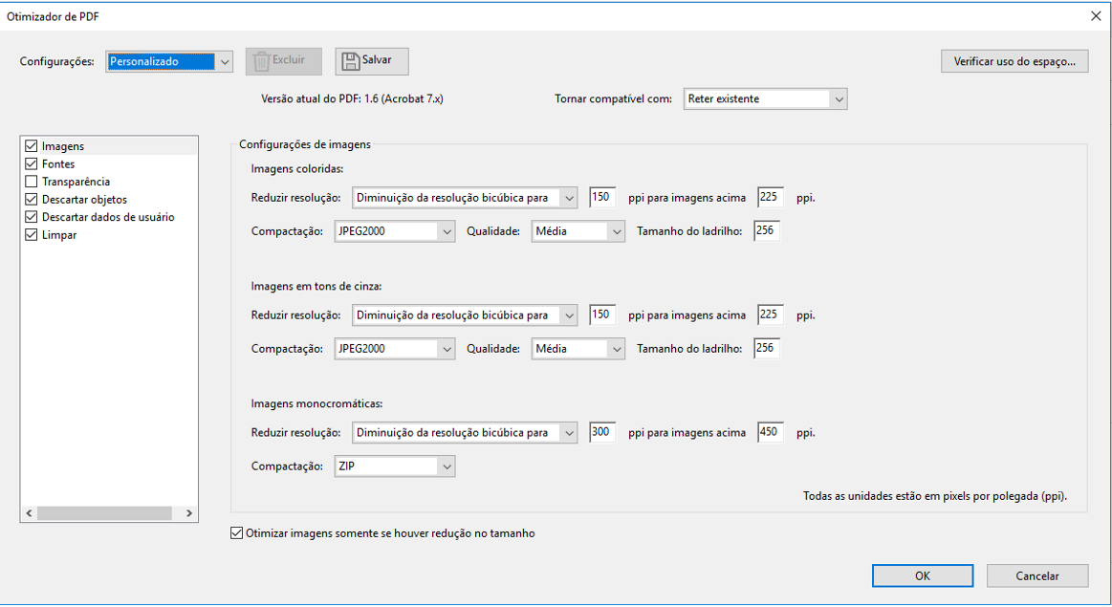This screenshot has width=1112, height=607.
Task: Uncheck Descartar objetos checkbox
Action: click(32, 200)
